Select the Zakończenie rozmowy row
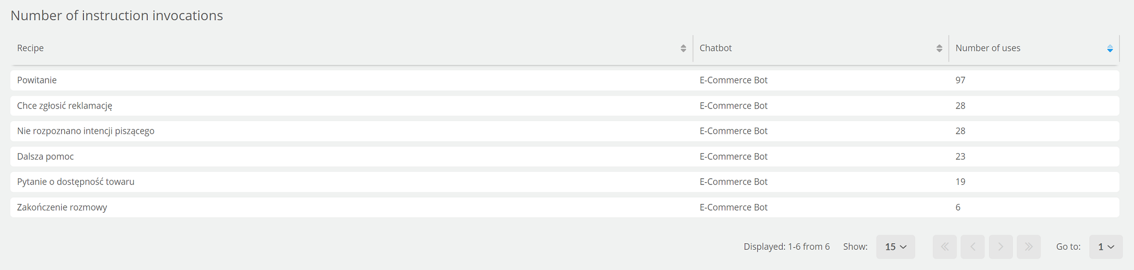The width and height of the screenshot is (1134, 270). [565, 207]
